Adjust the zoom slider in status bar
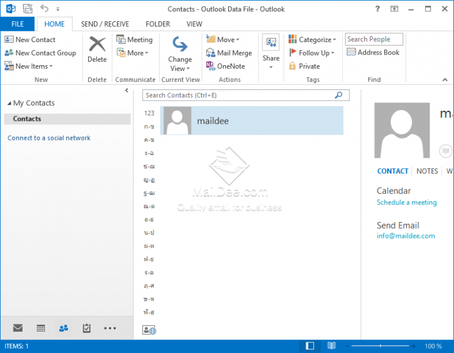Viewport: 454px width, 353px height. click(x=380, y=346)
